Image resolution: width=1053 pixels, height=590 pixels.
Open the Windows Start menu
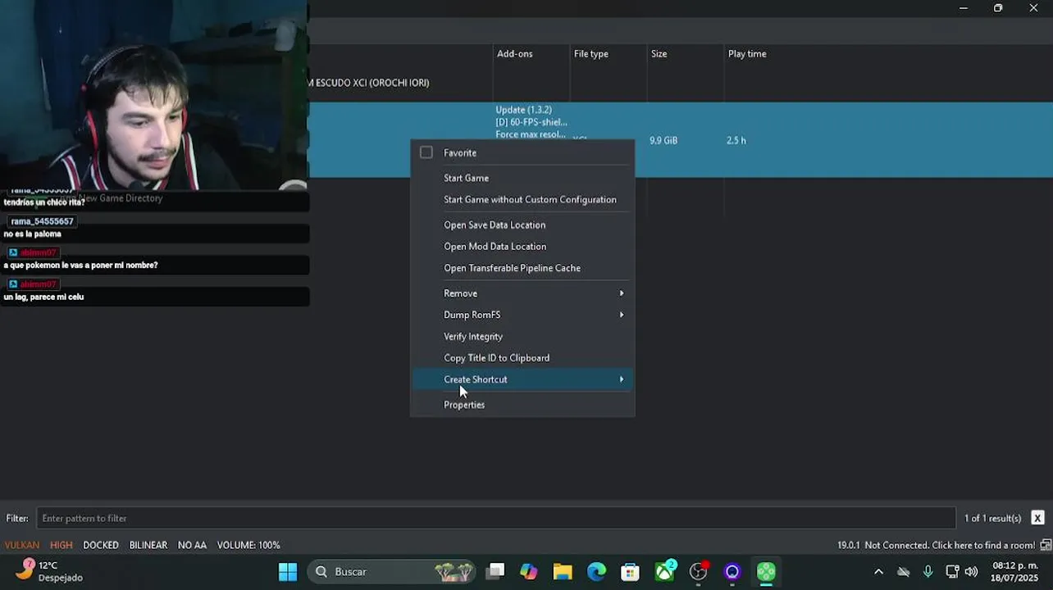[x=288, y=572]
